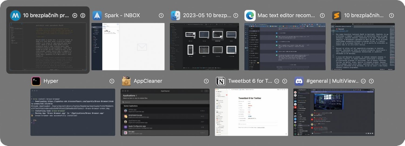Click the Discord app icon
The width and height of the screenshot is (405, 146).
[299, 81]
